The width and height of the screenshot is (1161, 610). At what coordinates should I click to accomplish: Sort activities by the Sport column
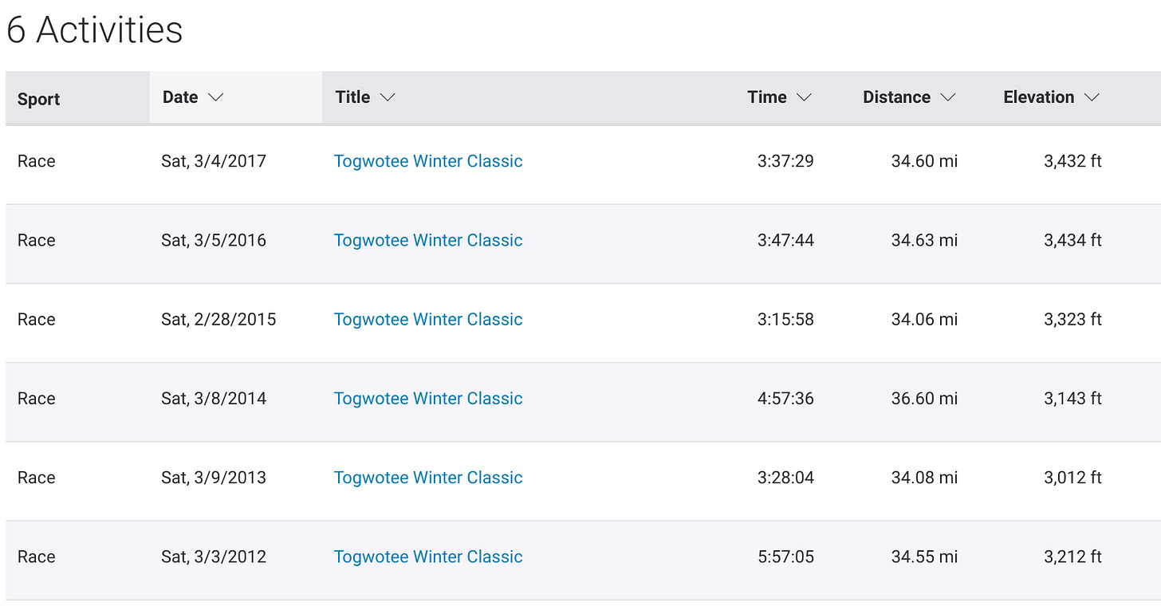(38, 99)
